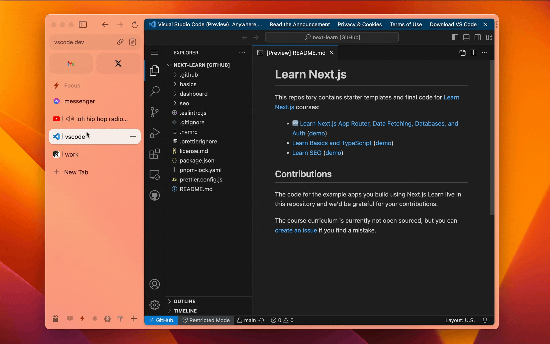This screenshot has width=550, height=344.
Task: Click the vscode.dev address field
Action: [95, 42]
